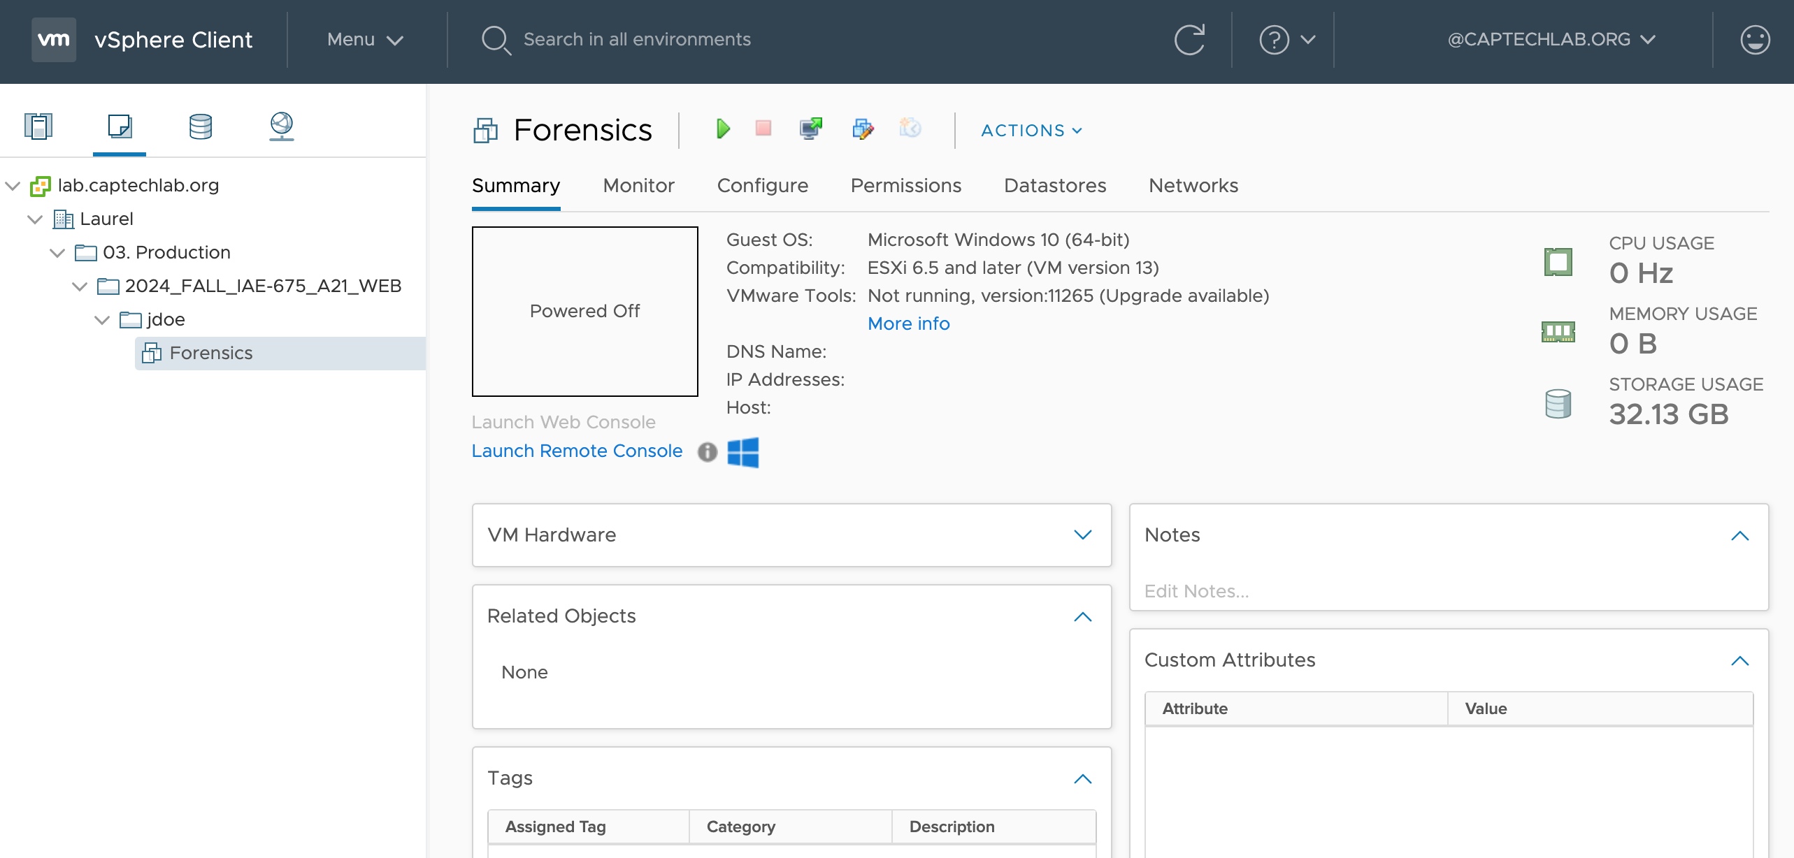
Task: Collapse the Notes panel
Action: [1739, 536]
